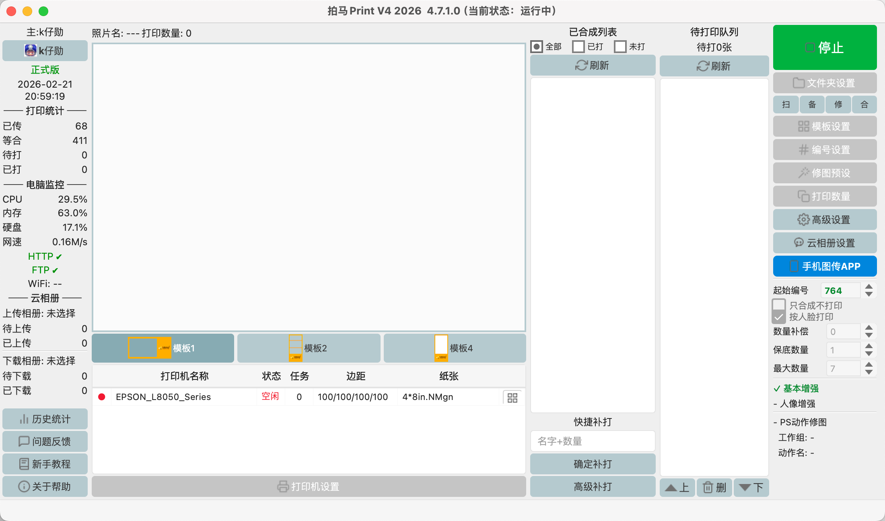Open 历史统计 history statistics
The image size is (885, 521).
[x=45, y=419]
